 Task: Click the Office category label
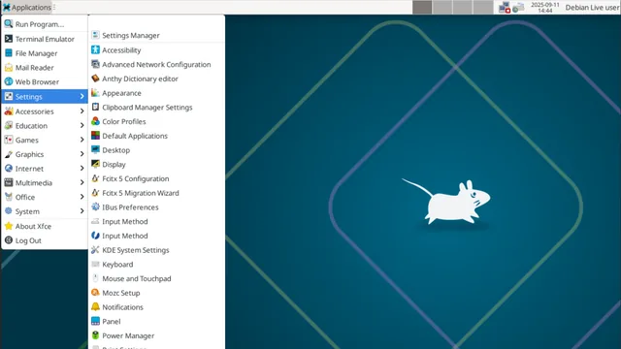(25, 197)
